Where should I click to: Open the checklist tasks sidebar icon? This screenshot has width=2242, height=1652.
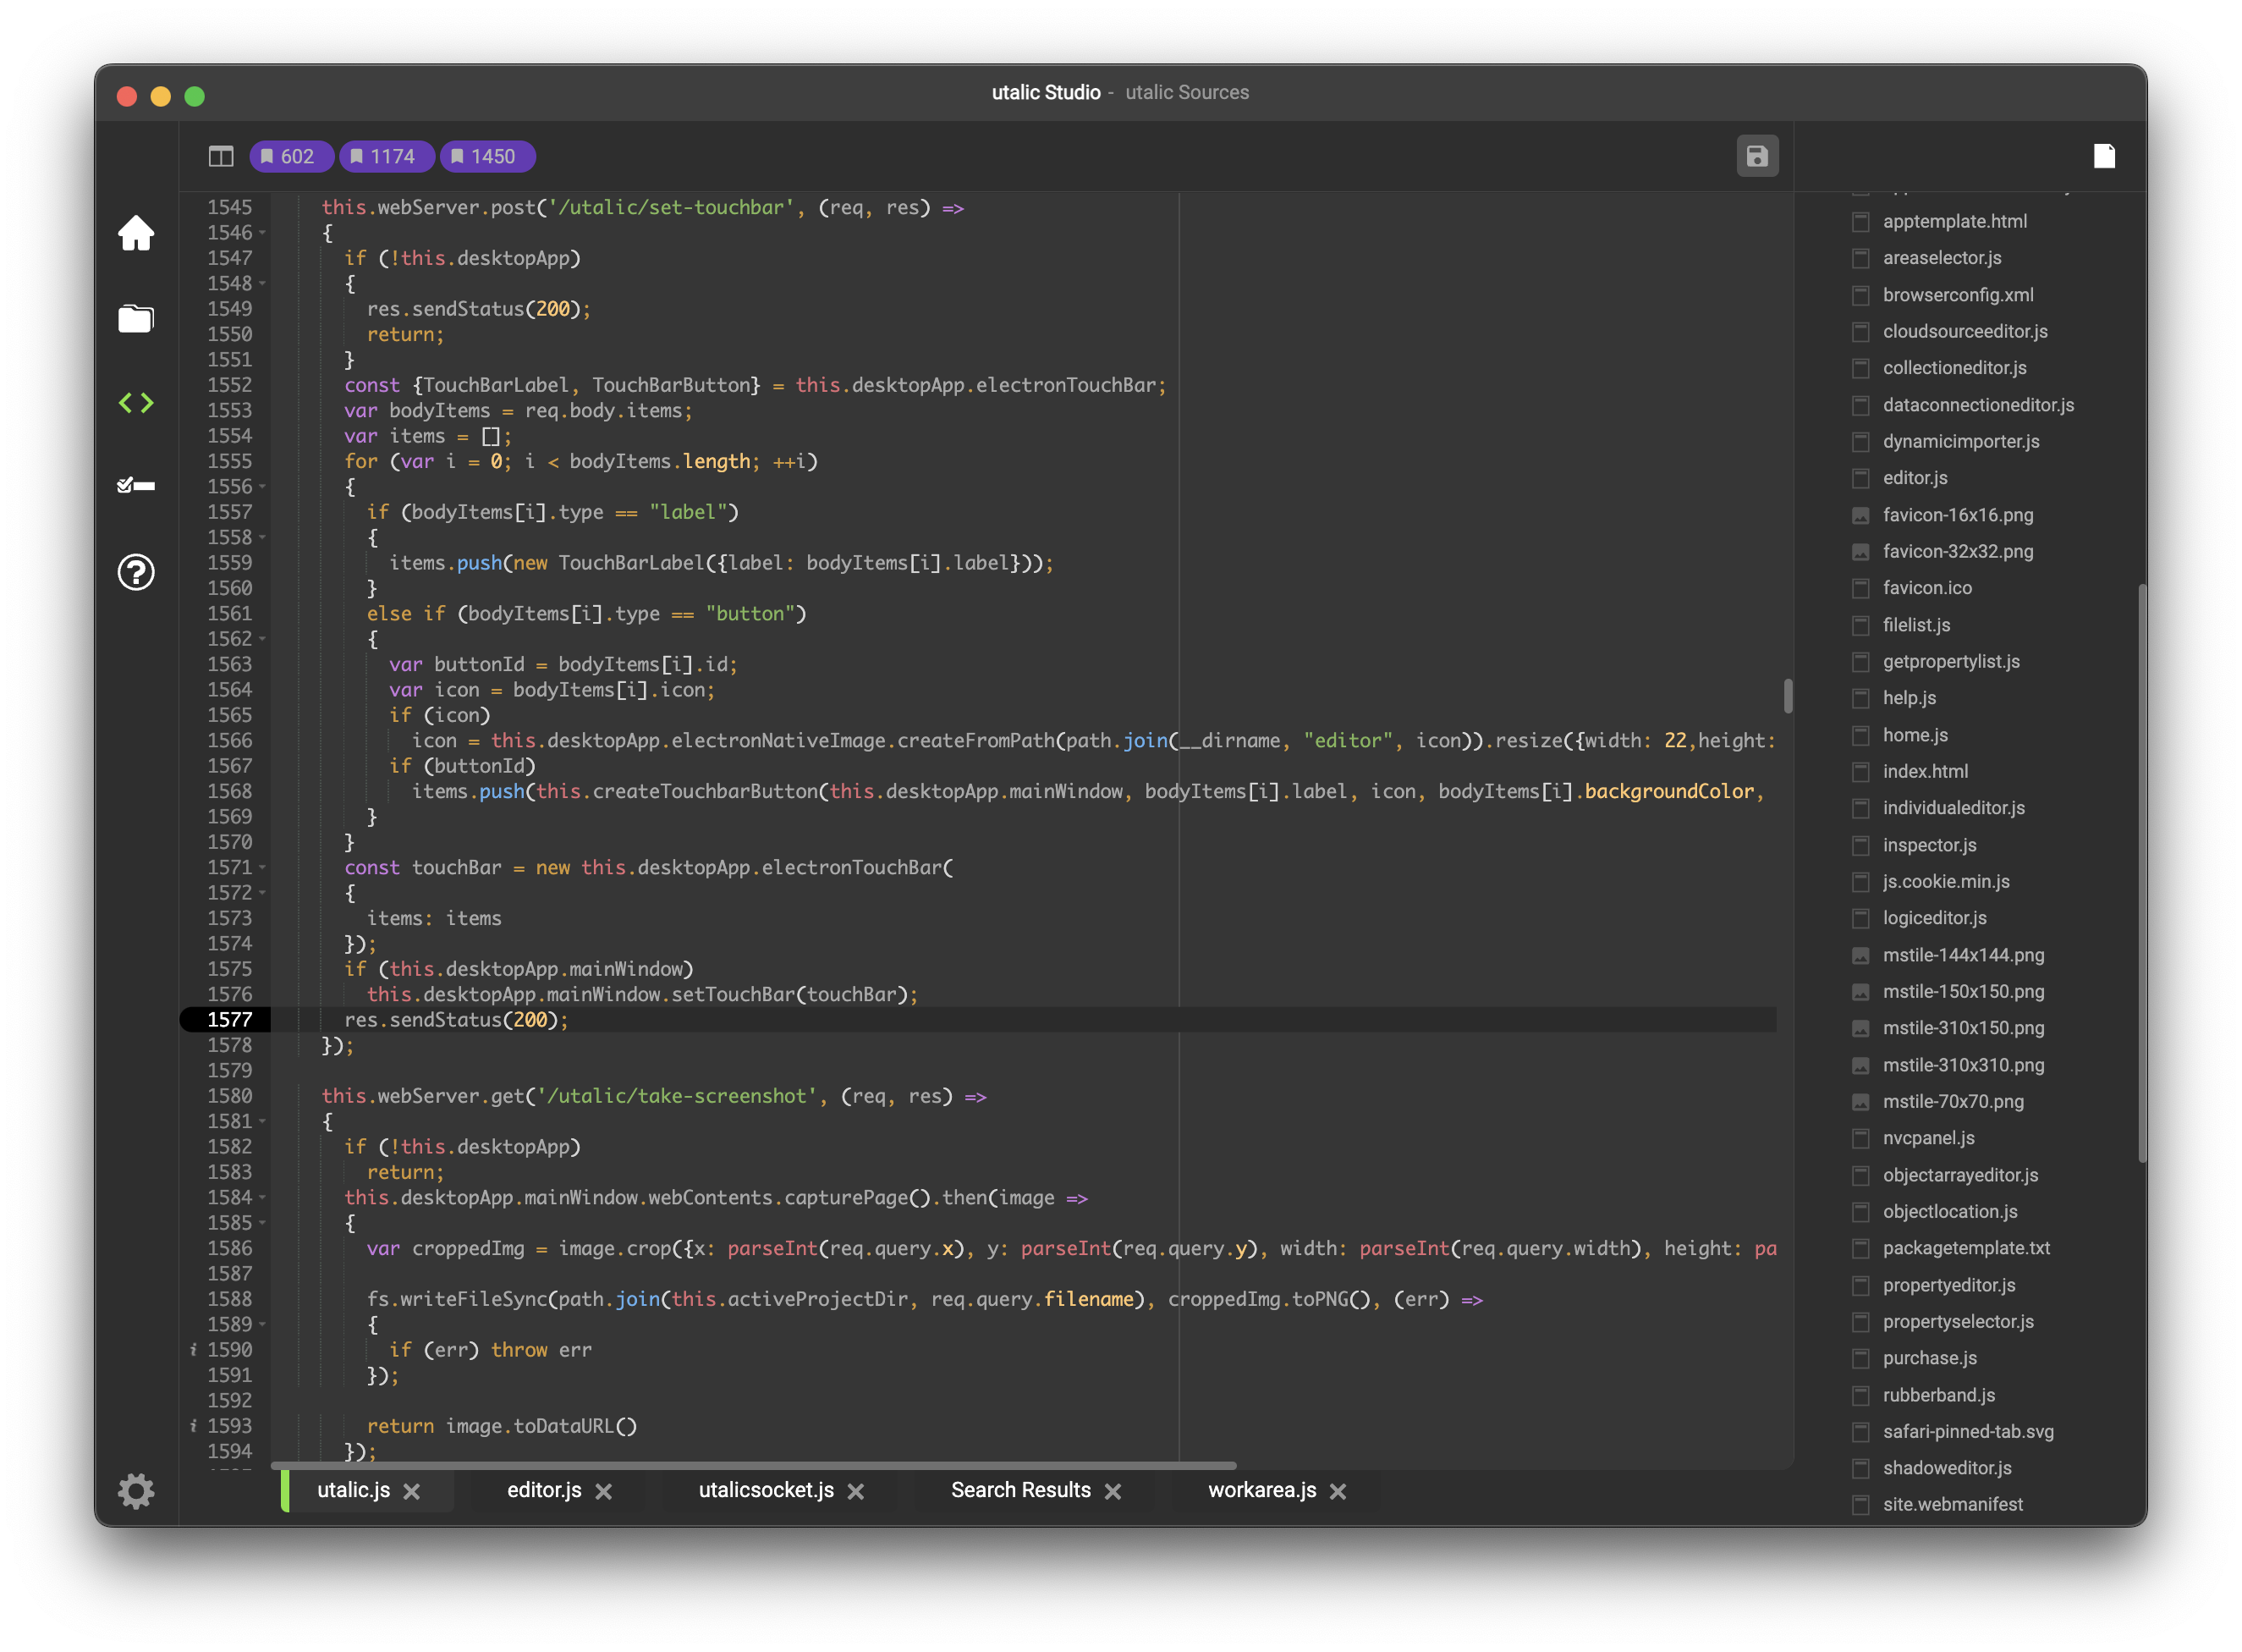click(136, 486)
